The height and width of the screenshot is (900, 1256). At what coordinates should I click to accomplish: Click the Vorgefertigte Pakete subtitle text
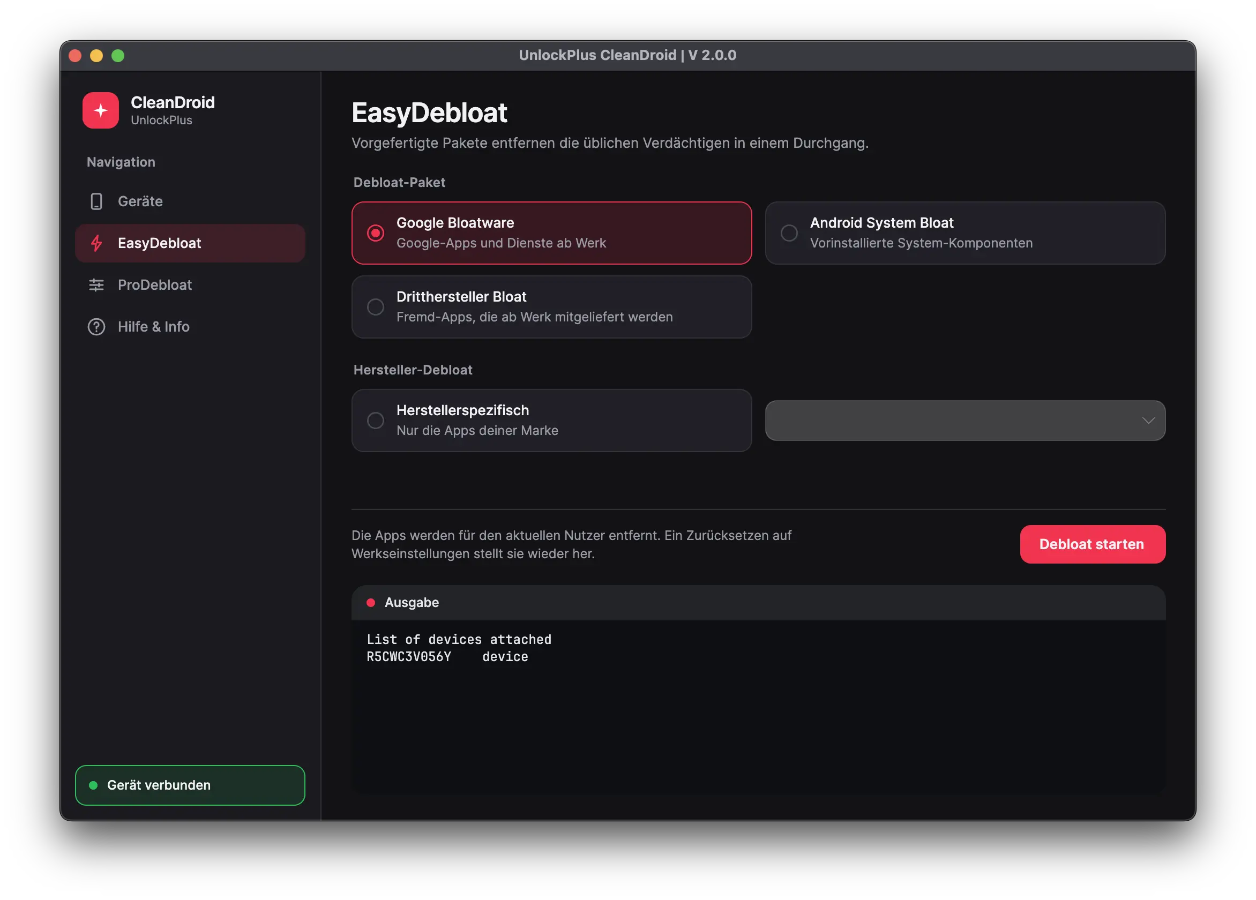click(x=610, y=143)
